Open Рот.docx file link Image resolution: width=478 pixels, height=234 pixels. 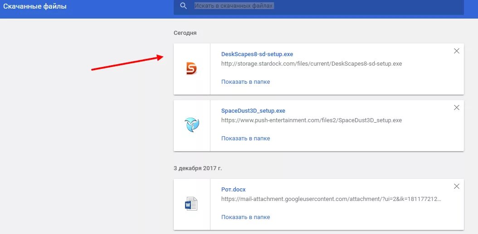[233, 190]
